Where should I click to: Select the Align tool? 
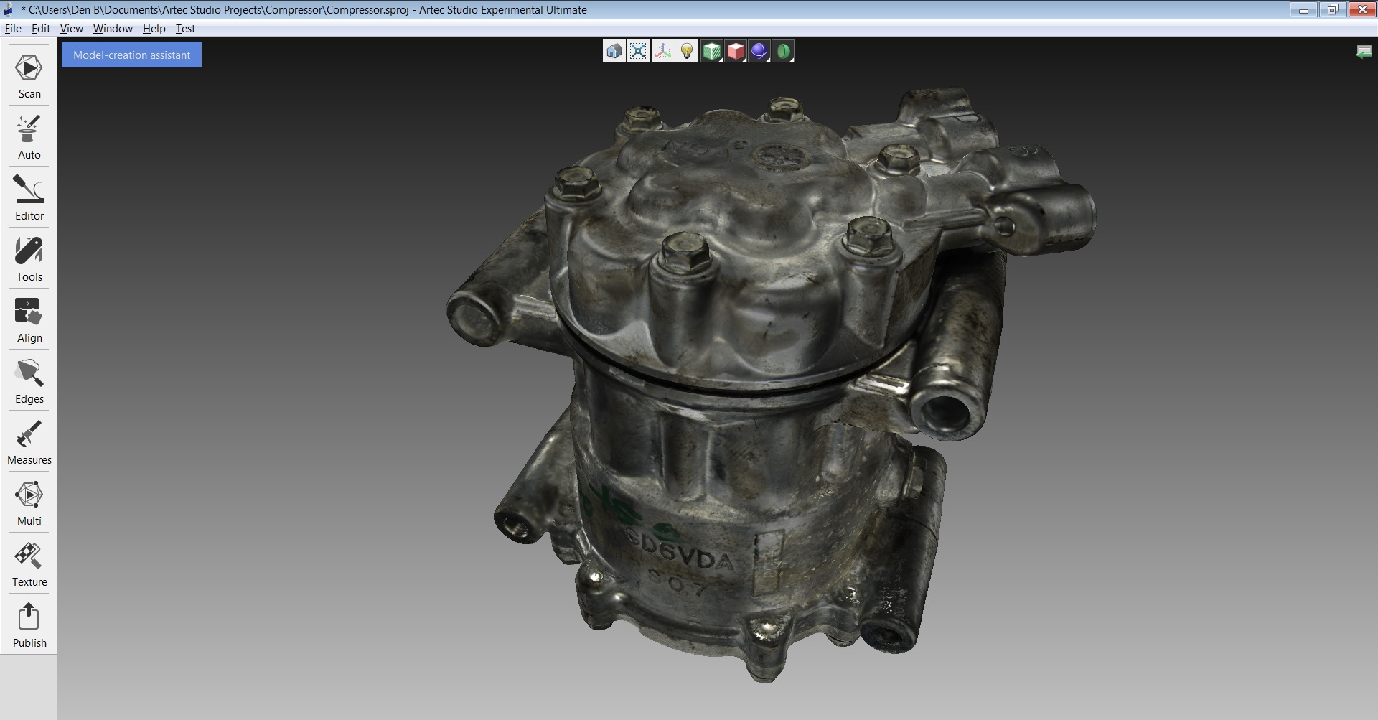click(x=29, y=320)
